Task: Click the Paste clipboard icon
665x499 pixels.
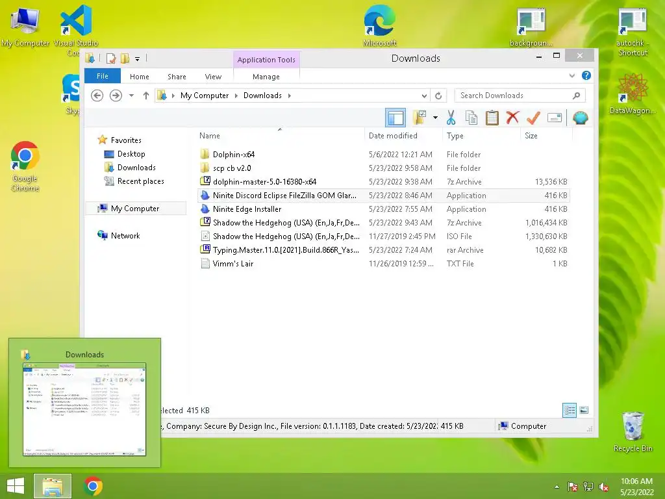Action: (x=492, y=118)
